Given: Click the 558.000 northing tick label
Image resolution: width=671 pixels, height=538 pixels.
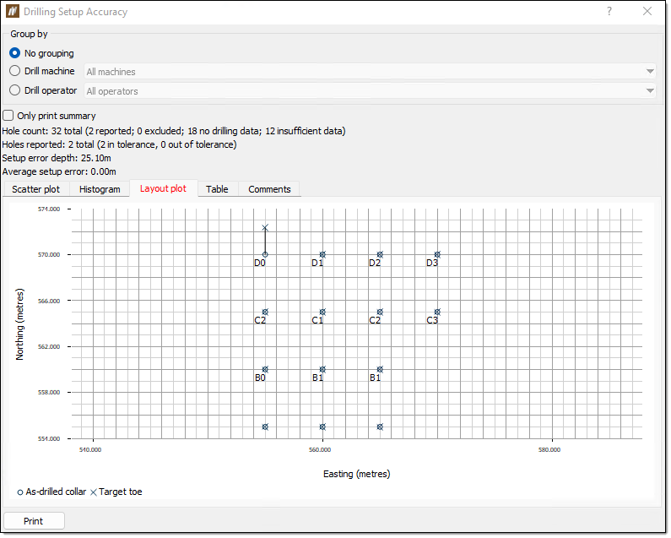Looking at the screenshot, I should point(49,393).
